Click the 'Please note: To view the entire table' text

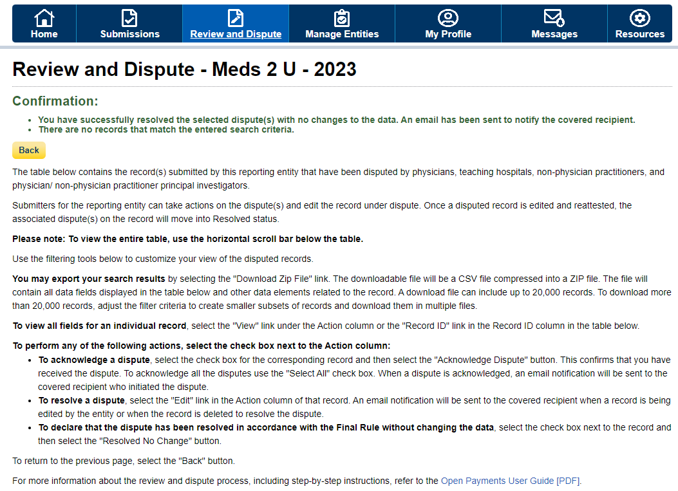[x=187, y=239]
